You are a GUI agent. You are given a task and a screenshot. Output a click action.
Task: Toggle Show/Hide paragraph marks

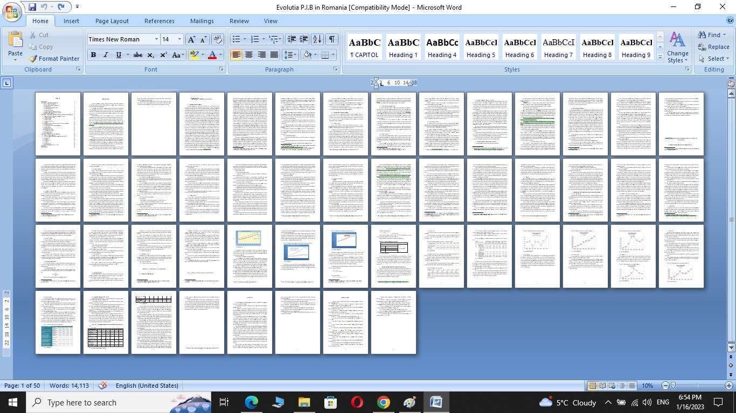point(331,39)
